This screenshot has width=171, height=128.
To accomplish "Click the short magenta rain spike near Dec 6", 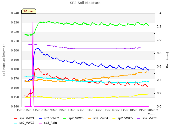I will [30, 98].
